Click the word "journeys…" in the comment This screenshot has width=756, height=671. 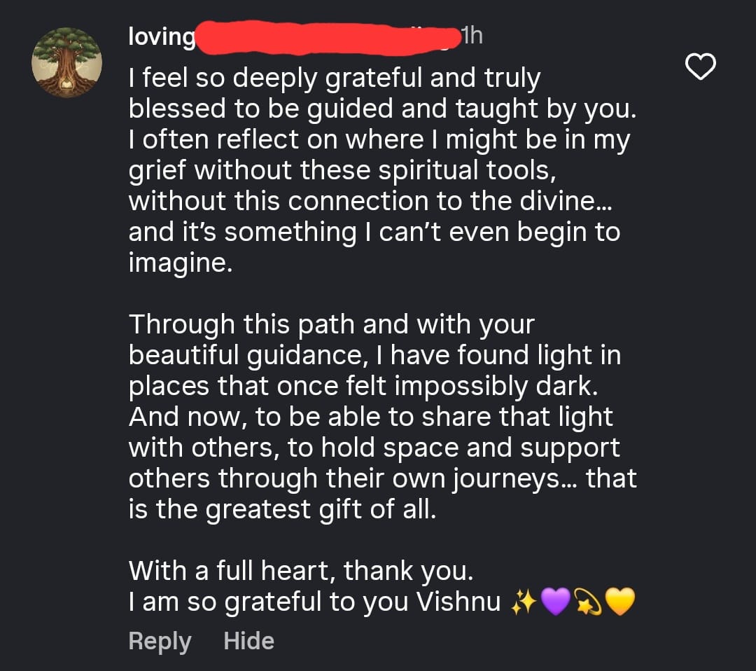click(519, 478)
